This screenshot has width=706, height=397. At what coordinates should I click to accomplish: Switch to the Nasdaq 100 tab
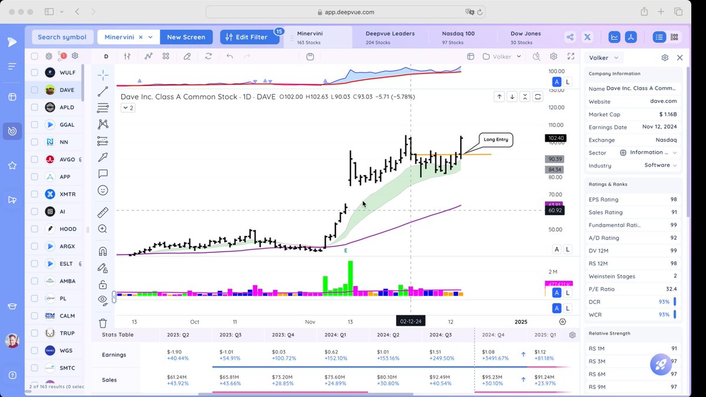(458, 38)
